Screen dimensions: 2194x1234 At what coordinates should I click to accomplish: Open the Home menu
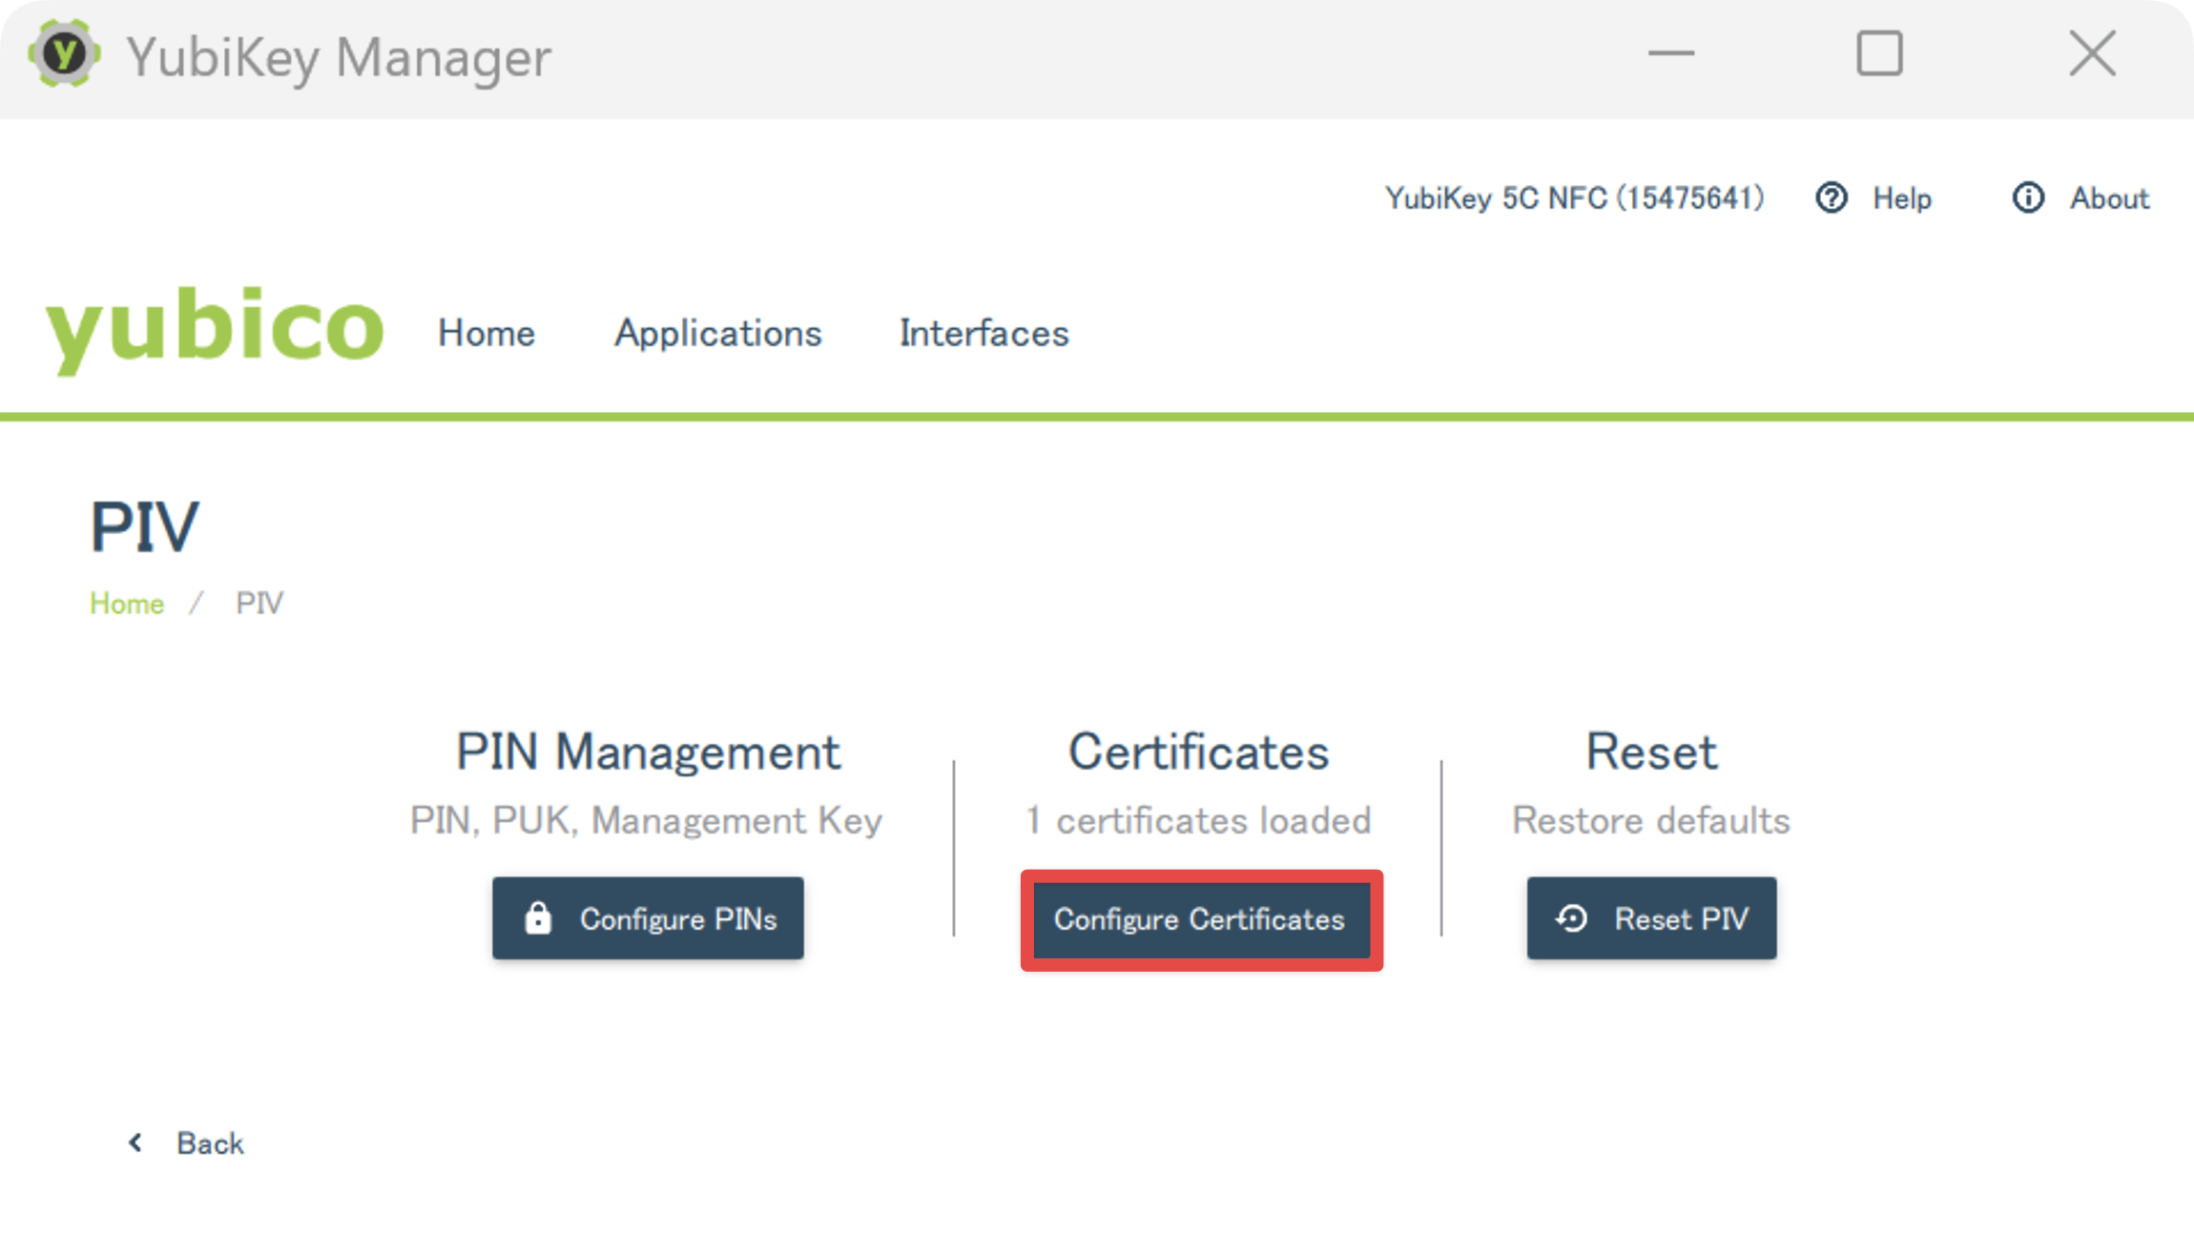tap(486, 333)
